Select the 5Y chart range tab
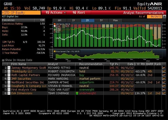The height and width of the screenshot is (120, 168). [101, 20]
